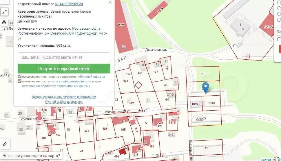
Task: Select parcel 401 on map
Action: coord(44,138)
